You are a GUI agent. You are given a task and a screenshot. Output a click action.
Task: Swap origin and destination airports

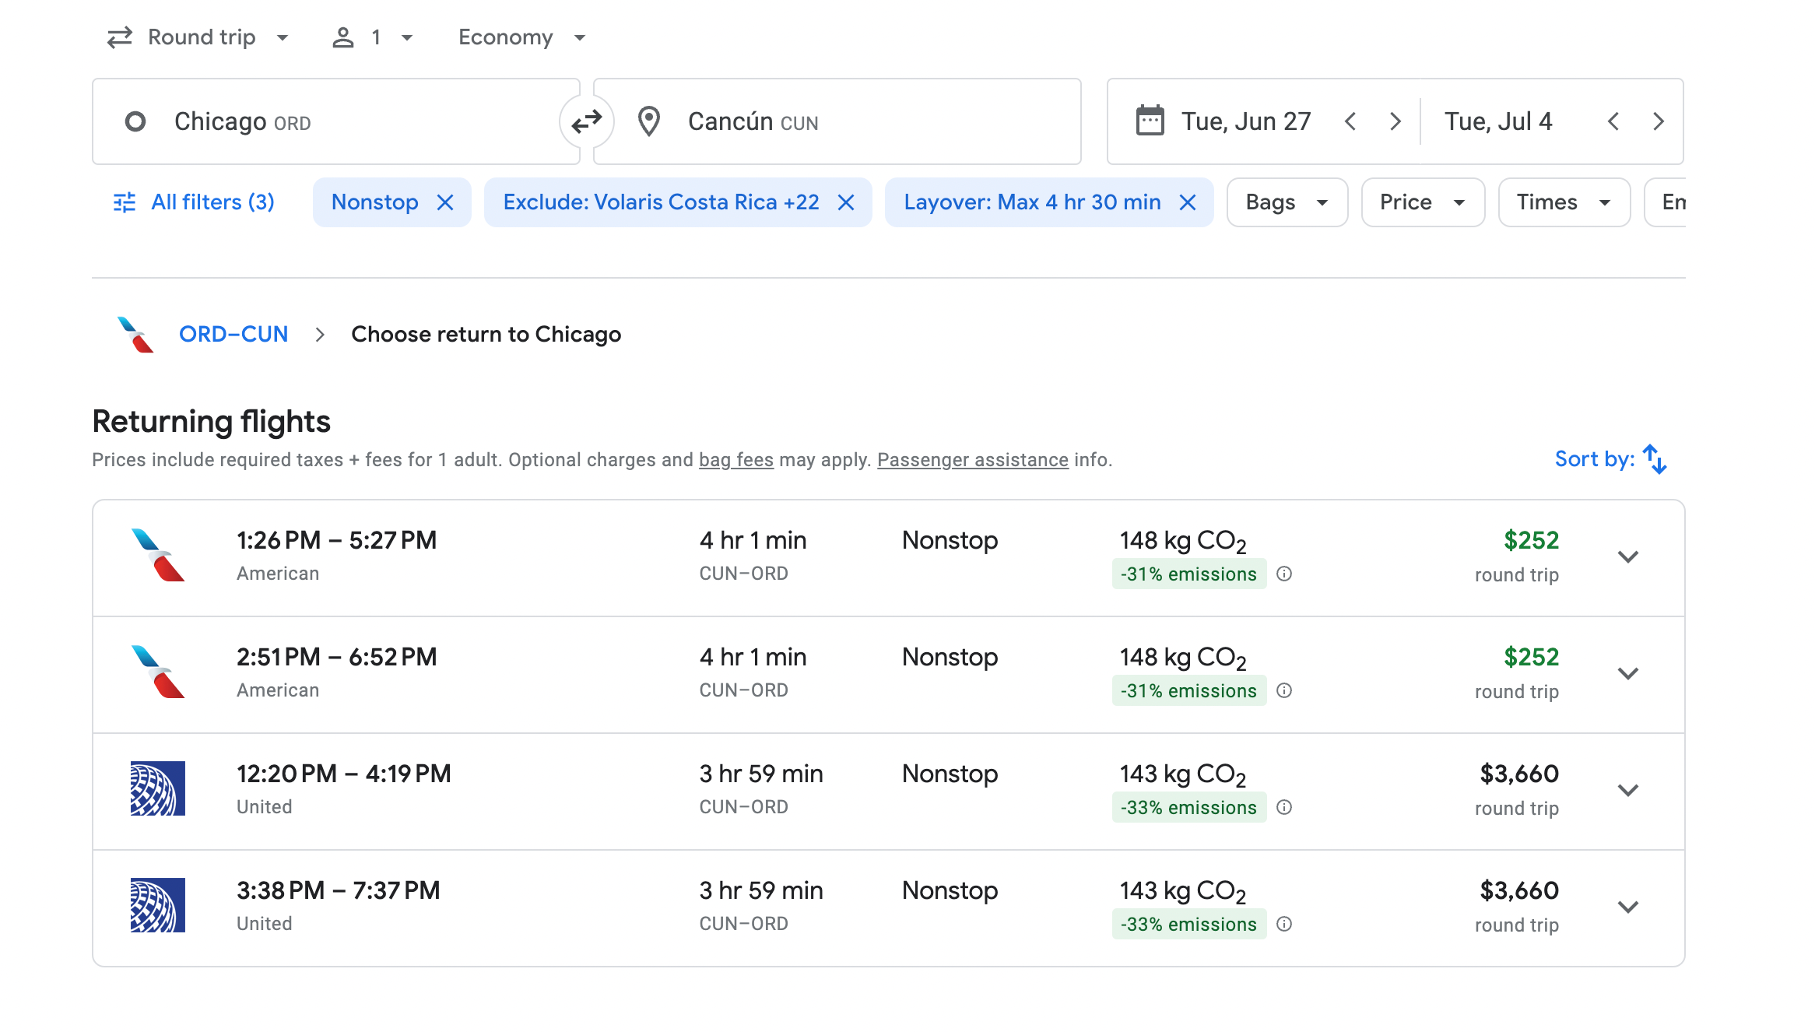[586, 121]
